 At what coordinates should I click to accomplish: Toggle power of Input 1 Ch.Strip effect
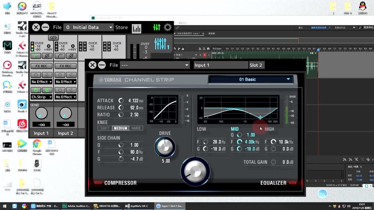(x=36, y=90)
